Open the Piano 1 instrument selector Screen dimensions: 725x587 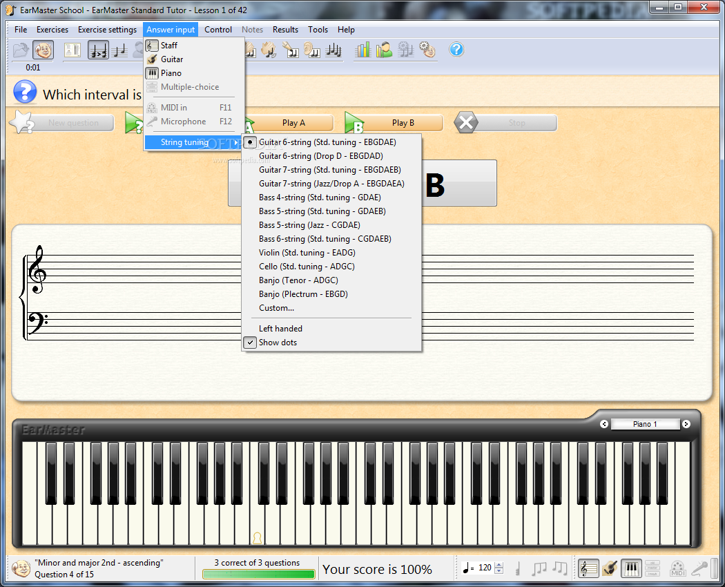click(x=645, y=424)
